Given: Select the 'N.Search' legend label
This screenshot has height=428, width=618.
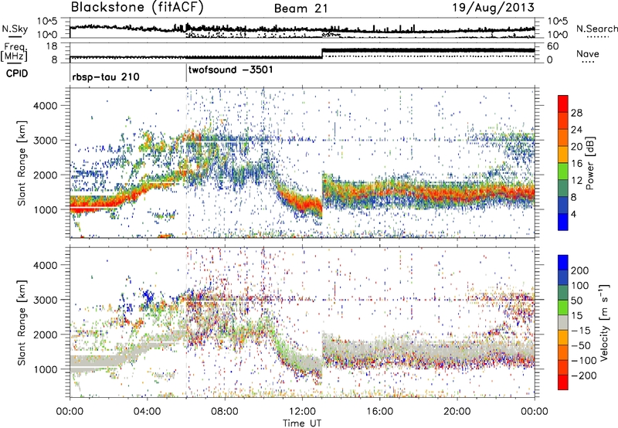Looking at the screenshot, I should (x=597, y=29).
